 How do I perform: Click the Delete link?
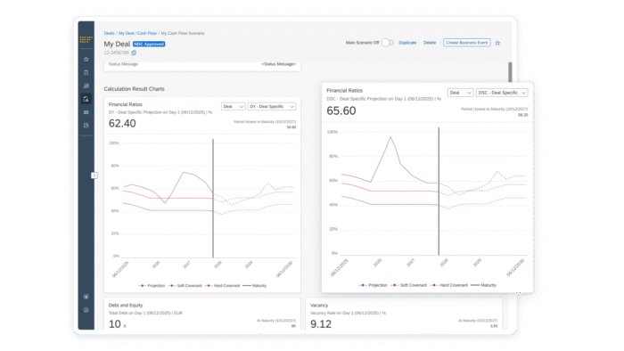430,43
